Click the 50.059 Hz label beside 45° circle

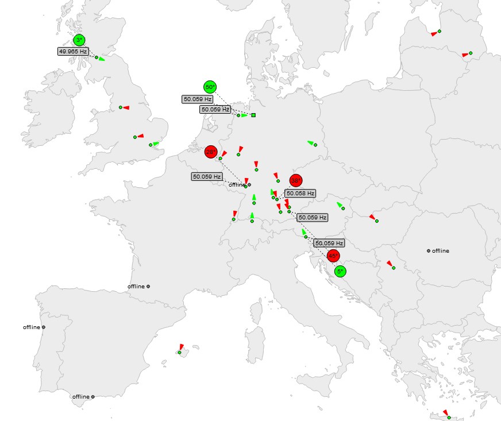[x=329, y=243]
